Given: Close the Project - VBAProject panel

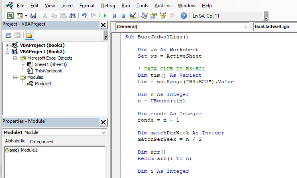Looking at the screenshot, I should [x=104, y=25].
